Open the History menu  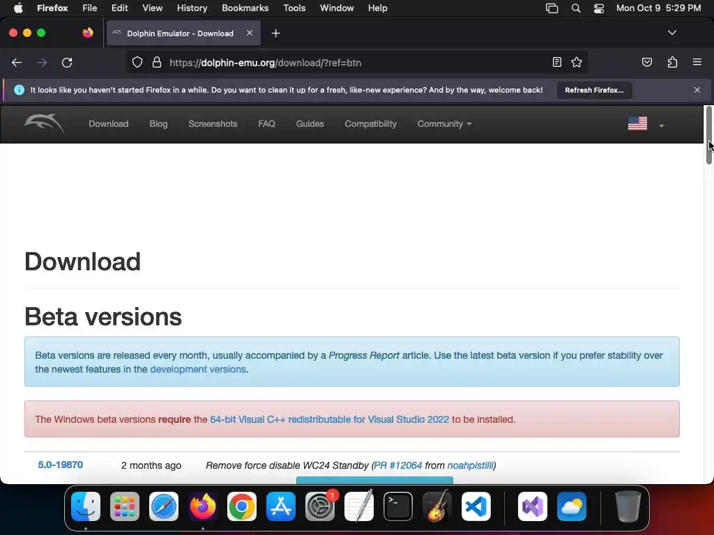pyautogui.click(x=192, y=8)
